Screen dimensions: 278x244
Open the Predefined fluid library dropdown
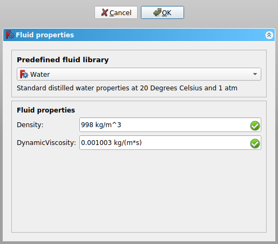pyautogui.click(x=139, y=74)
